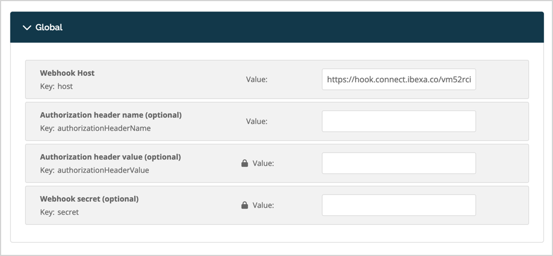Select the Authorization header name (optional) label
553x256 pixels.
[x=110, y=115]
